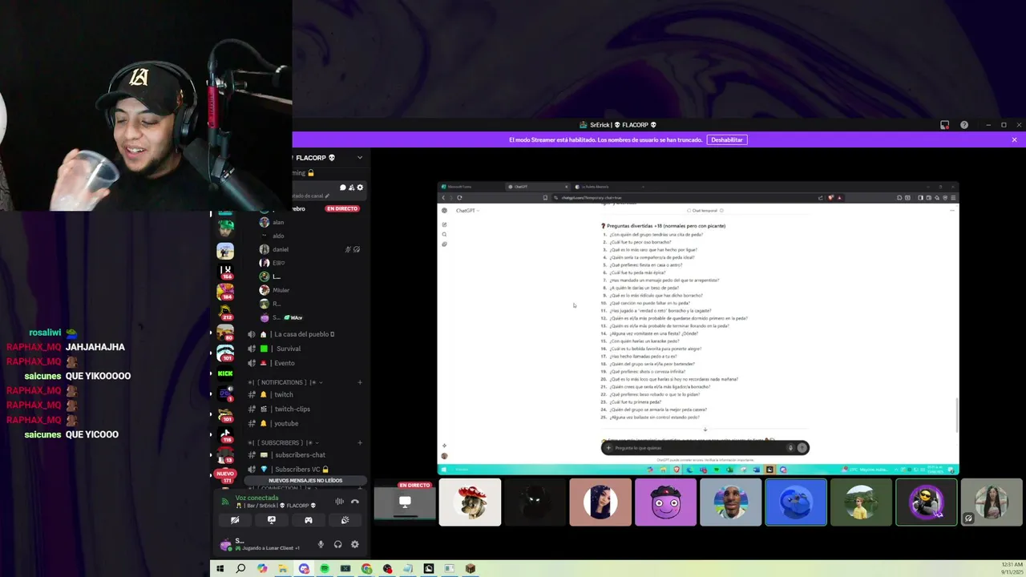
Task: Open the KICK server icon
Action: point(225,373)
